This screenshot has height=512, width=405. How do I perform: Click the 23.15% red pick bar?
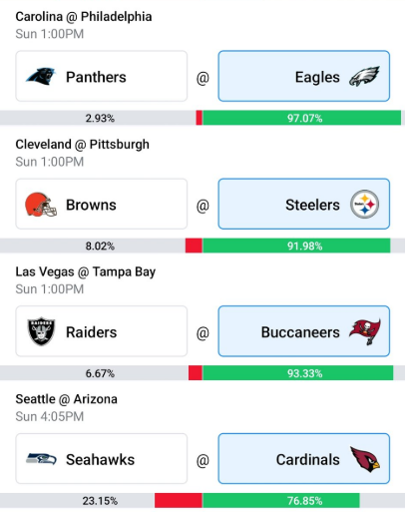click(179, 501)
